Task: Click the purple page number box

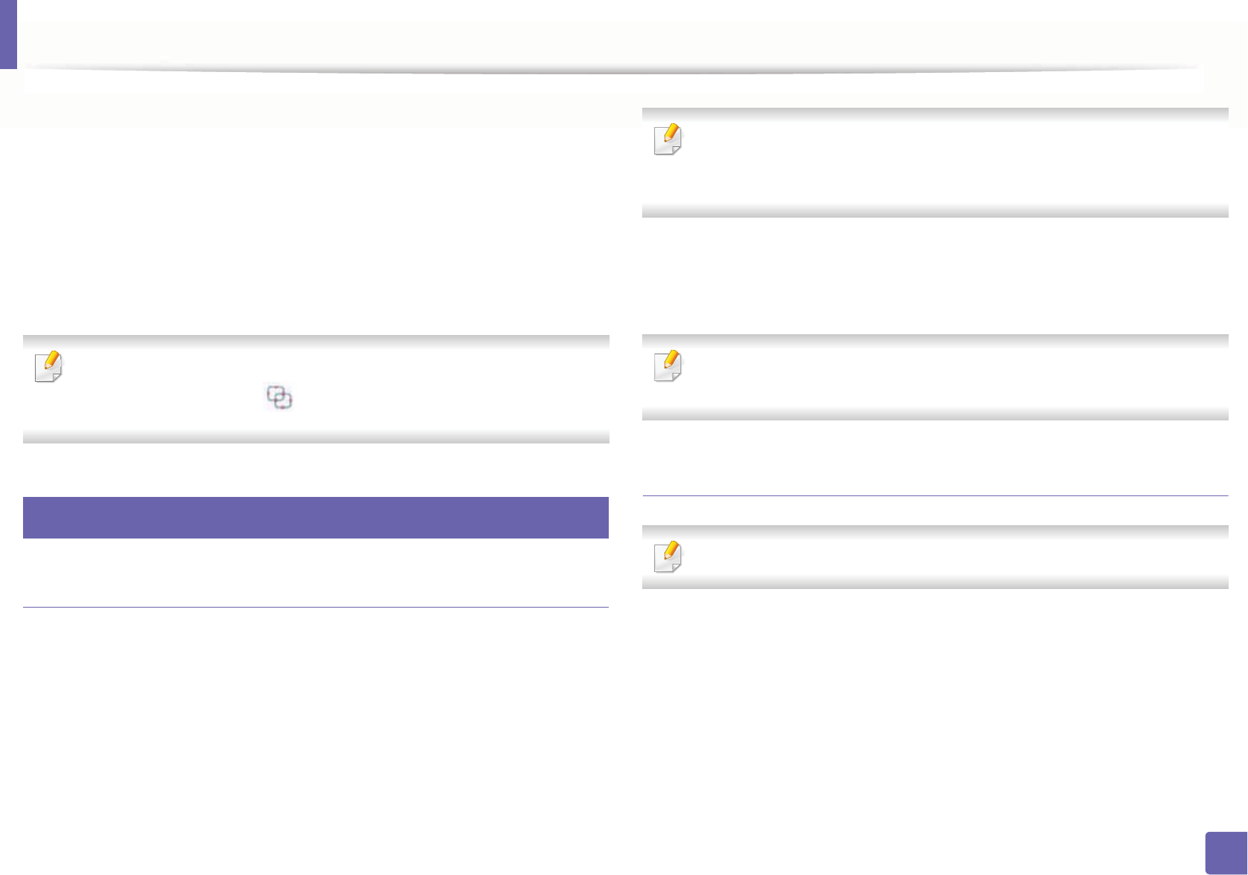Action: [x=1226, y=853]
